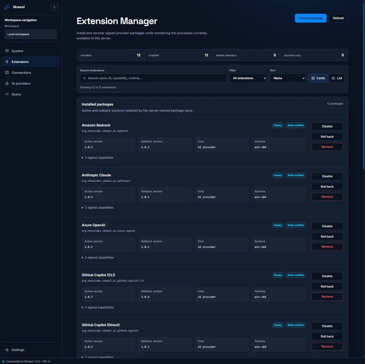Click the System icon in the sidebar
Screen dimensions: 365x364
7,51
